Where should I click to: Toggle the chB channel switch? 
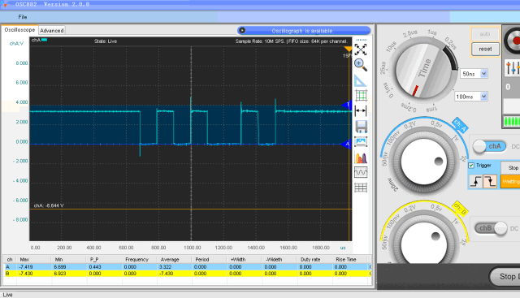(x=491, y=228)
